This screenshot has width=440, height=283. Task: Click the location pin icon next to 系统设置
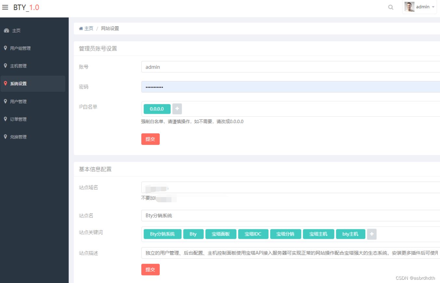pyautogui.click(x=5, y=83)
